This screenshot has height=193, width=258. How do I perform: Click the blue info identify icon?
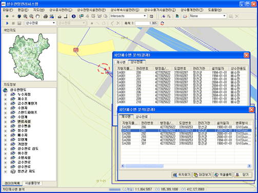pos(73,16)
